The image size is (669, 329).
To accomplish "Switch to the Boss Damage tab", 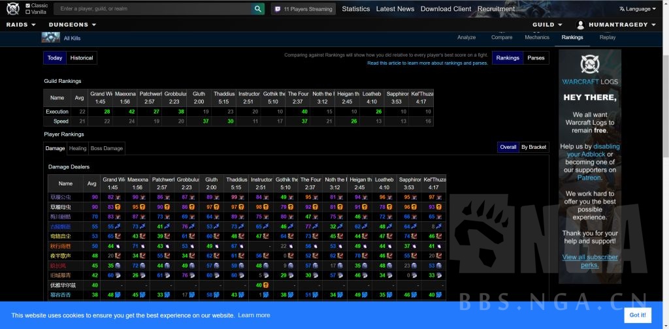I will 106,148.
